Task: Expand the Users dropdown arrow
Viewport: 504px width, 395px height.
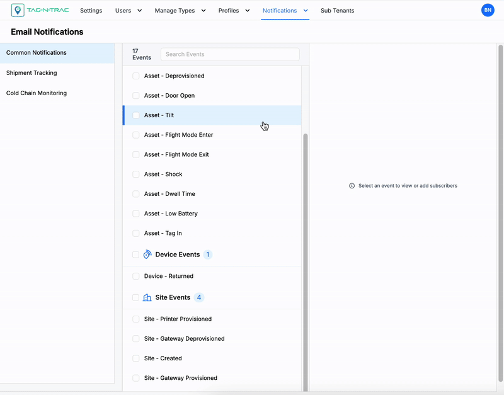Action: (x=139, y=11)
